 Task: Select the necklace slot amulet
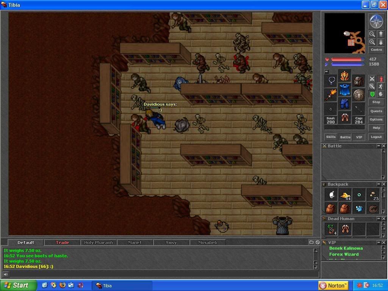pos(331,81)
